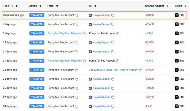This screenshot has height=111, width=190.
Task: Click Pump.fun Fee Account text in -32,000 row
Action: tap(61, 88)
